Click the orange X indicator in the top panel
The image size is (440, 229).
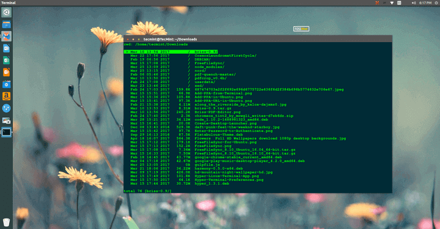click(x=377, y=3)
